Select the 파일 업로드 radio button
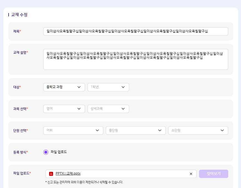241x188 pixels. [46, 152]
